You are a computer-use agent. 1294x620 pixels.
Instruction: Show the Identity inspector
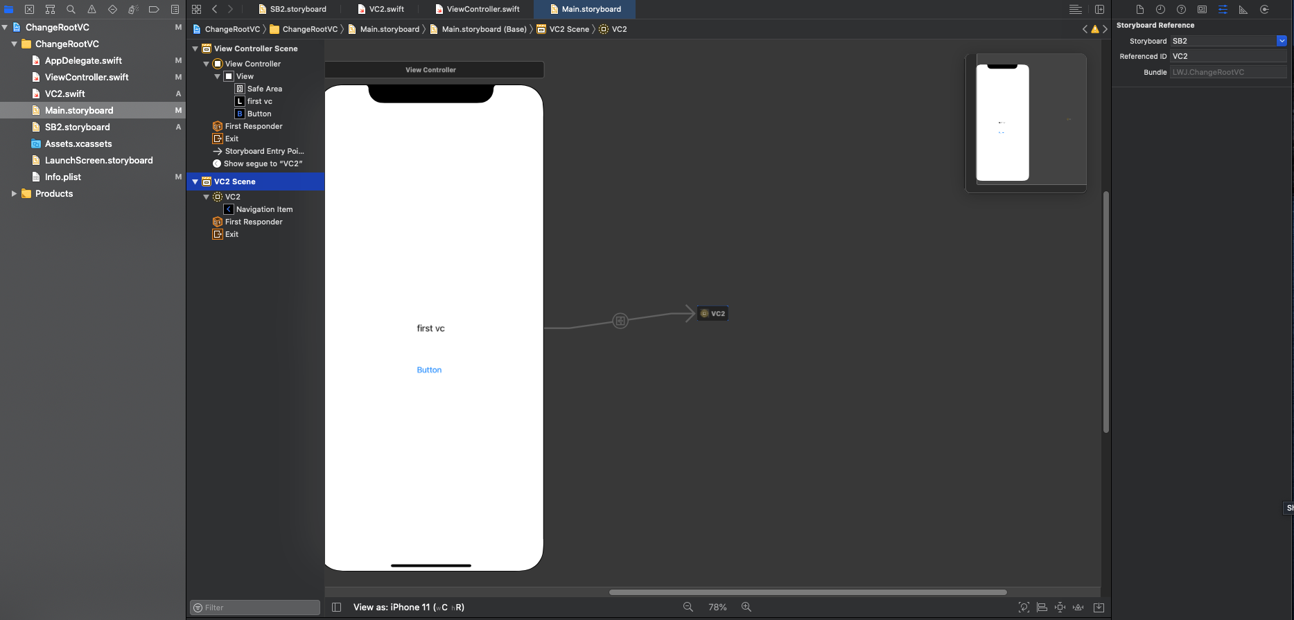pos(1202,9)
